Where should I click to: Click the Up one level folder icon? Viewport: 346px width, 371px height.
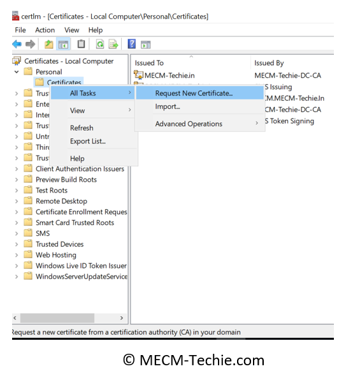click(48, 44)
